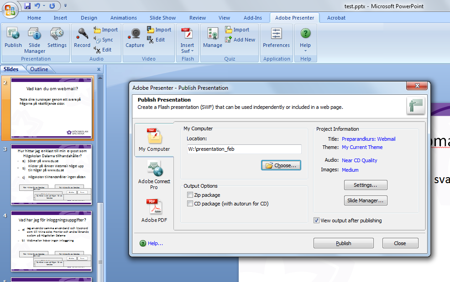Screen dimensions: 450x282
Task: Select the Adobe Presenter ribbon tab
Action: 294,18
